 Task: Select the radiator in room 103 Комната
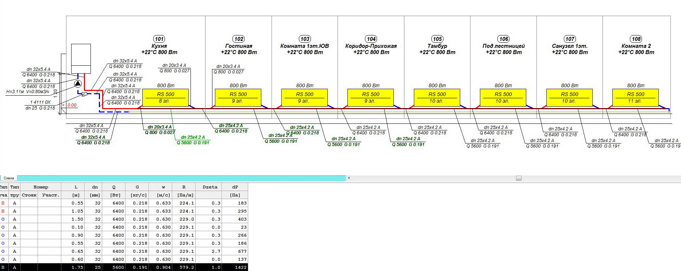(304, 98)
